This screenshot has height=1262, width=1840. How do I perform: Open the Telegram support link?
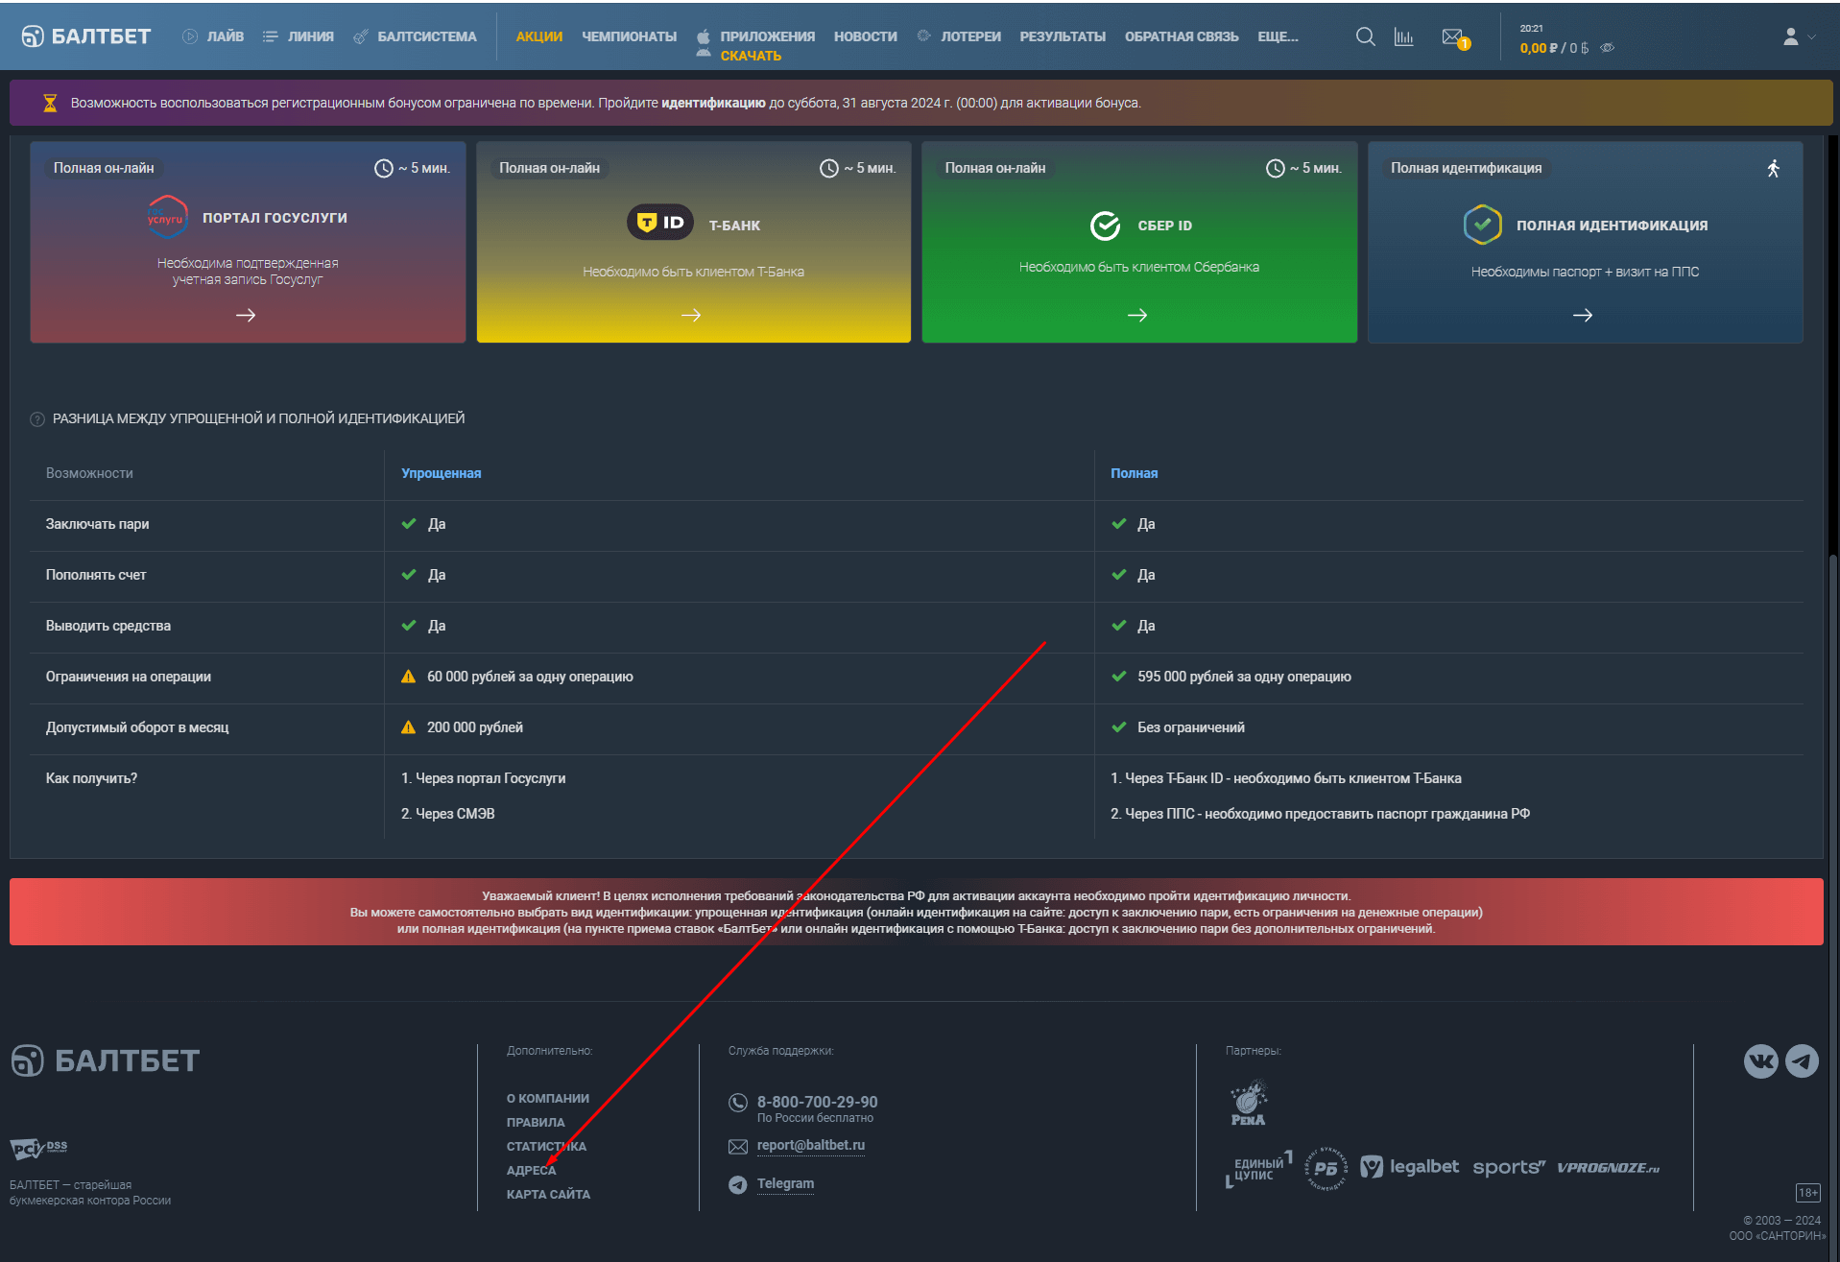pos(785,1184)
